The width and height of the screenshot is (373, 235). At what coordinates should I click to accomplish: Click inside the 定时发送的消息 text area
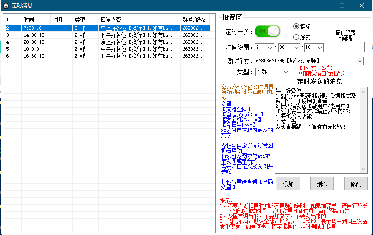318,130
